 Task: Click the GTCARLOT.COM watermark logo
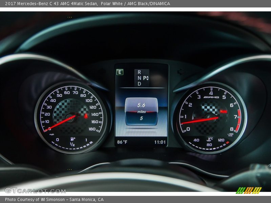[x=35, y=191]
